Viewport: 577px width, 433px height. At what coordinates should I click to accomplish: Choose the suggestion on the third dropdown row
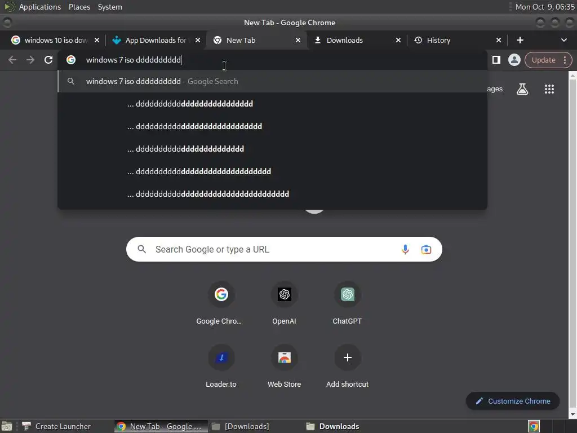click(272, 126)
